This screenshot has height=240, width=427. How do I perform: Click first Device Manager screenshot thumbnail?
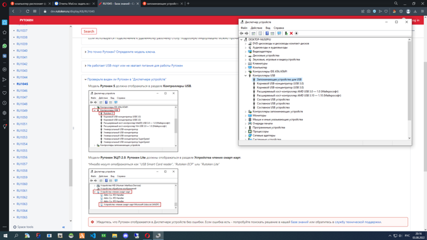point(133,121)
